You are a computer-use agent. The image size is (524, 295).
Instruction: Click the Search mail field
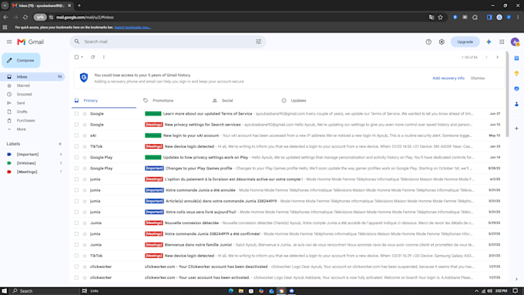click(167, 42)
